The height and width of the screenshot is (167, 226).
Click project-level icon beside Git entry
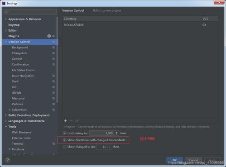tap(53, 87)
